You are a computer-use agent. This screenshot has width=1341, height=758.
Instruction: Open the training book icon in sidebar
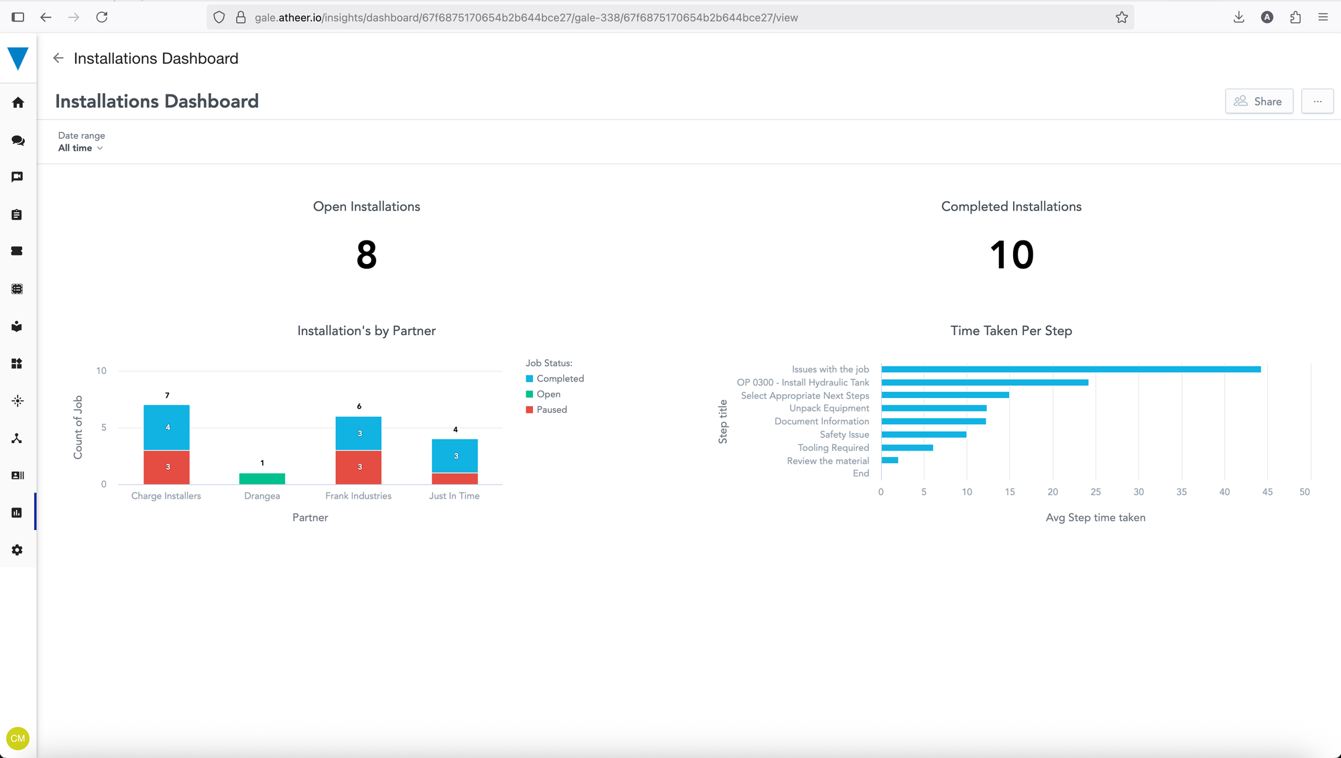[17, 326]
